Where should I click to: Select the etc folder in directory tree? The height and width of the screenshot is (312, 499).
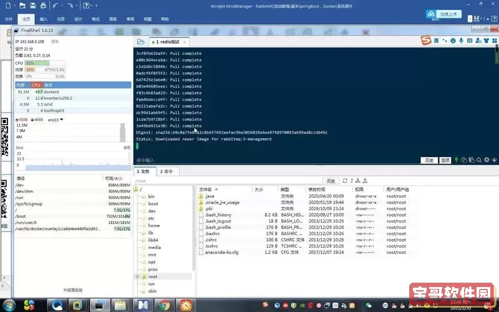click(x=151, y=218)
